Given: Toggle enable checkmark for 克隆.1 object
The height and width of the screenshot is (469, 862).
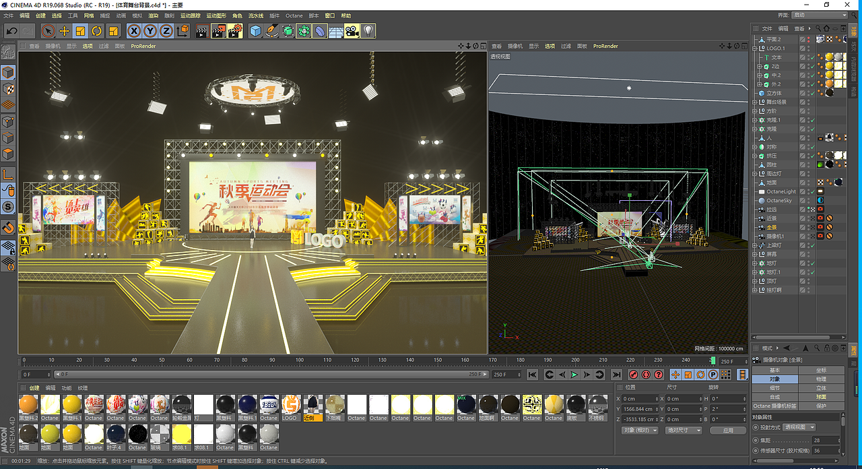Looking at the screenshot, I should (813, 120).
